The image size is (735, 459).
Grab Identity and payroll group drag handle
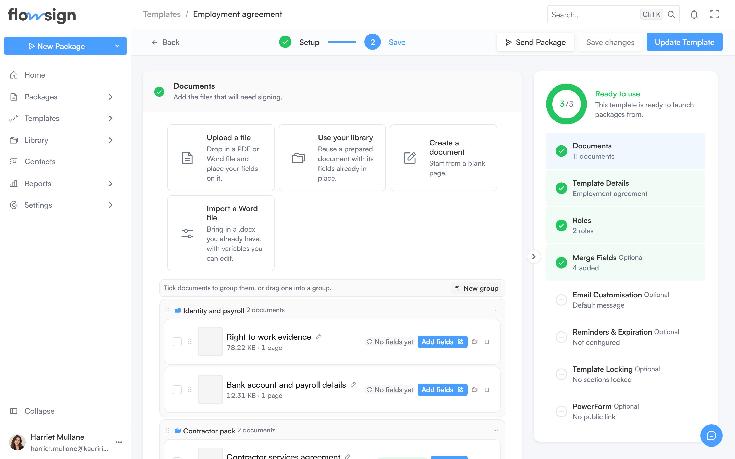168,310
